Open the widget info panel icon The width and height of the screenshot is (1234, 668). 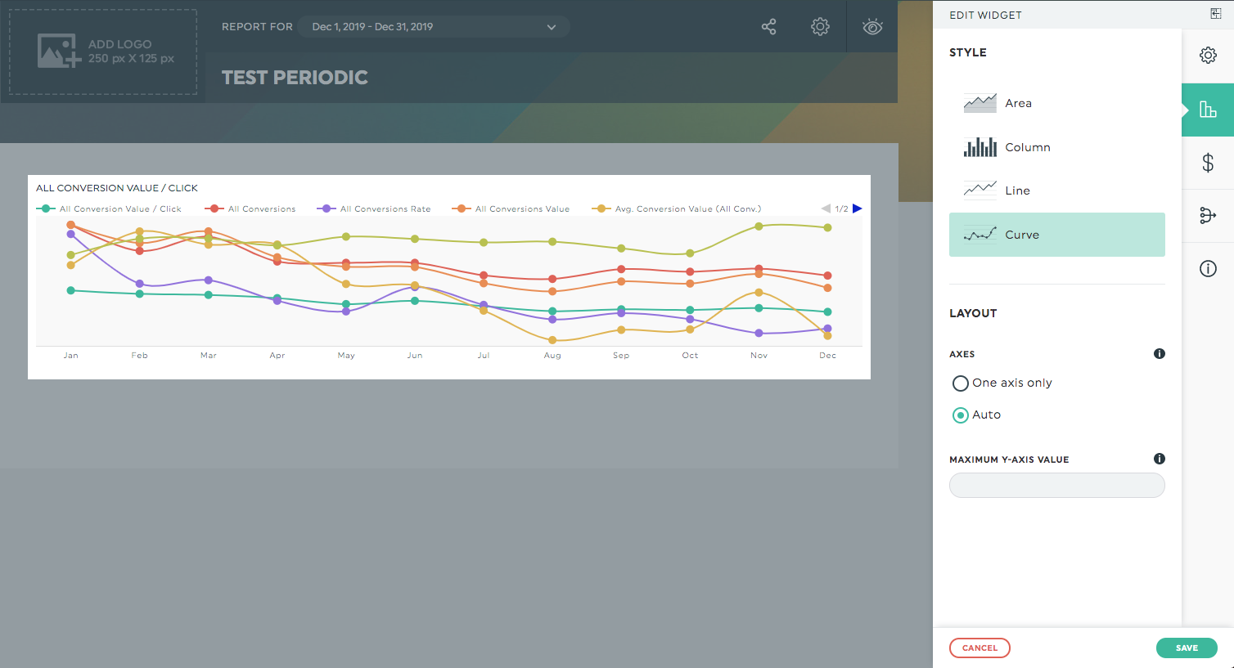click(x=1208, y=268)
